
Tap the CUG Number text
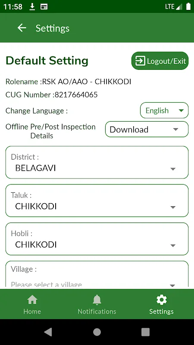pos(51,94)
